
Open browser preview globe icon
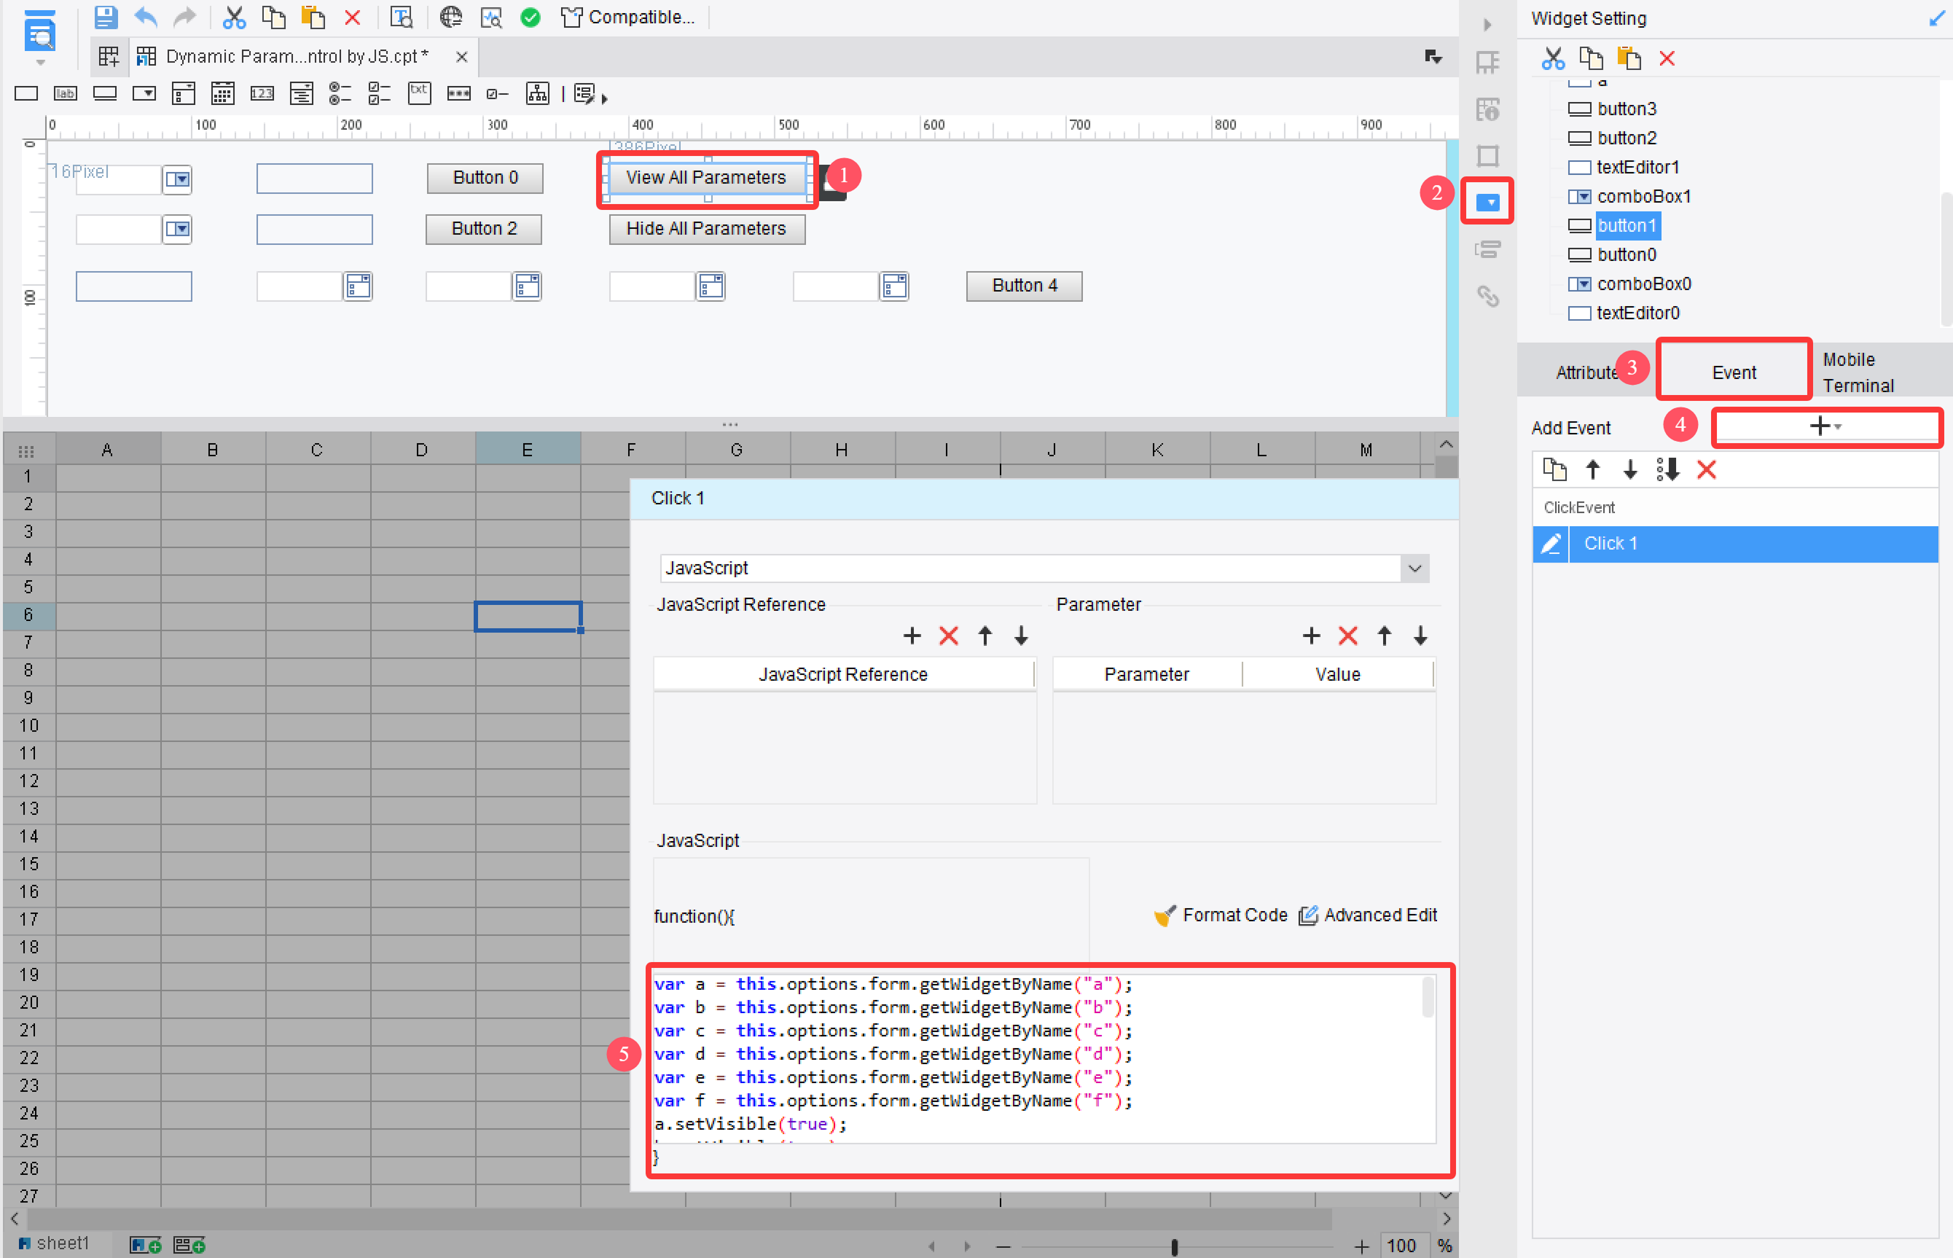coord(450,17)
